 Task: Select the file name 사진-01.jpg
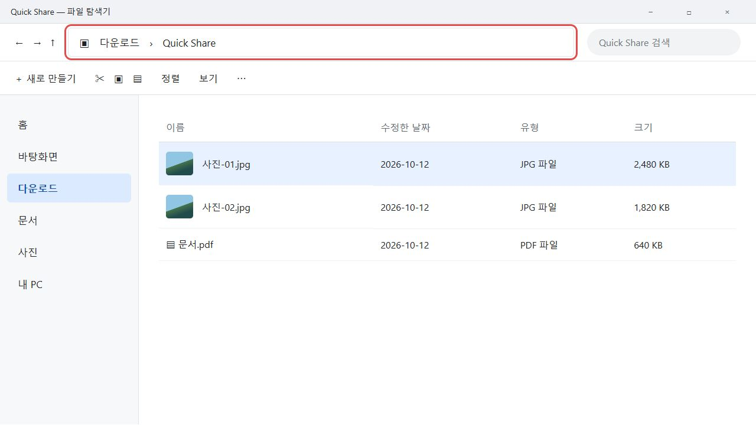226,165
